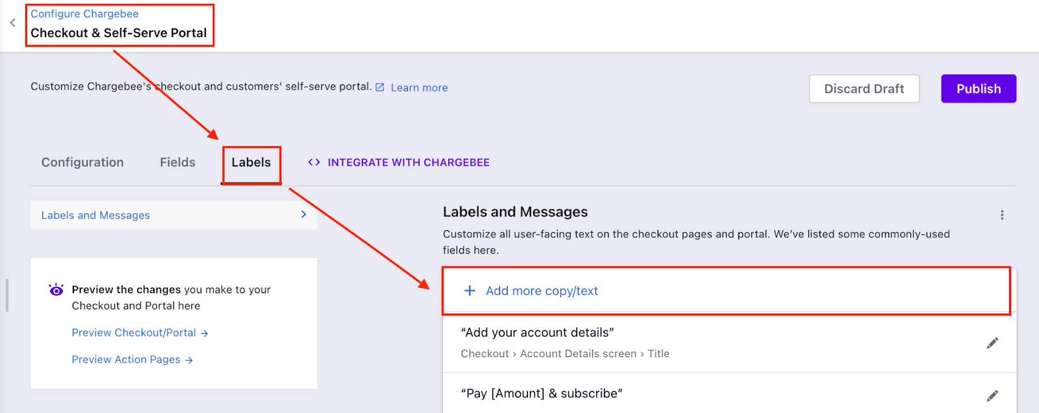The image size is (1039, 413).
Task: Click the back arrow beside Configure Chargebee
Action: click(x=12, y=23)
